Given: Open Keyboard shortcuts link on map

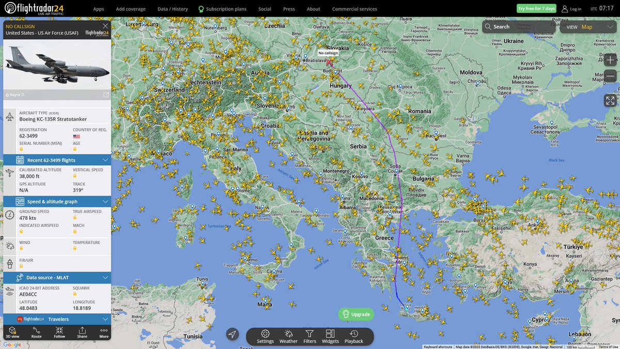Looking at the screenshot, I should (438, 346).
